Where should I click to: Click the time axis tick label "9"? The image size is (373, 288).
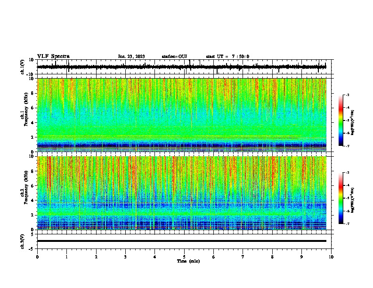[x=301, y=257]
